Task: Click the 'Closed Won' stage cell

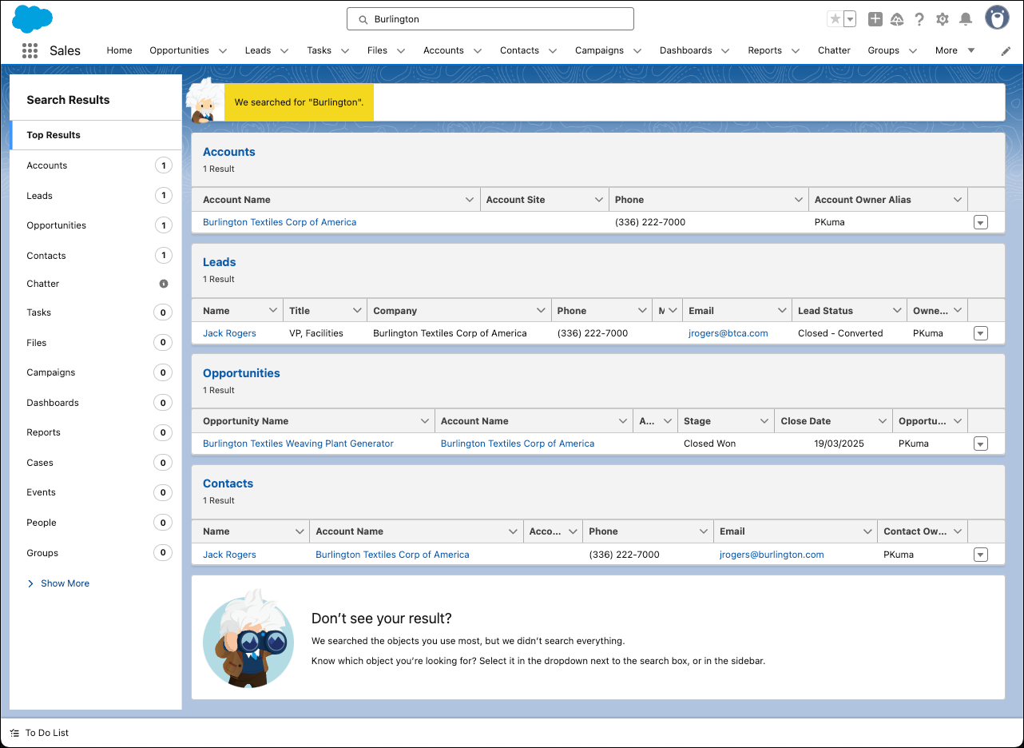Action: (x=710, y=444)
